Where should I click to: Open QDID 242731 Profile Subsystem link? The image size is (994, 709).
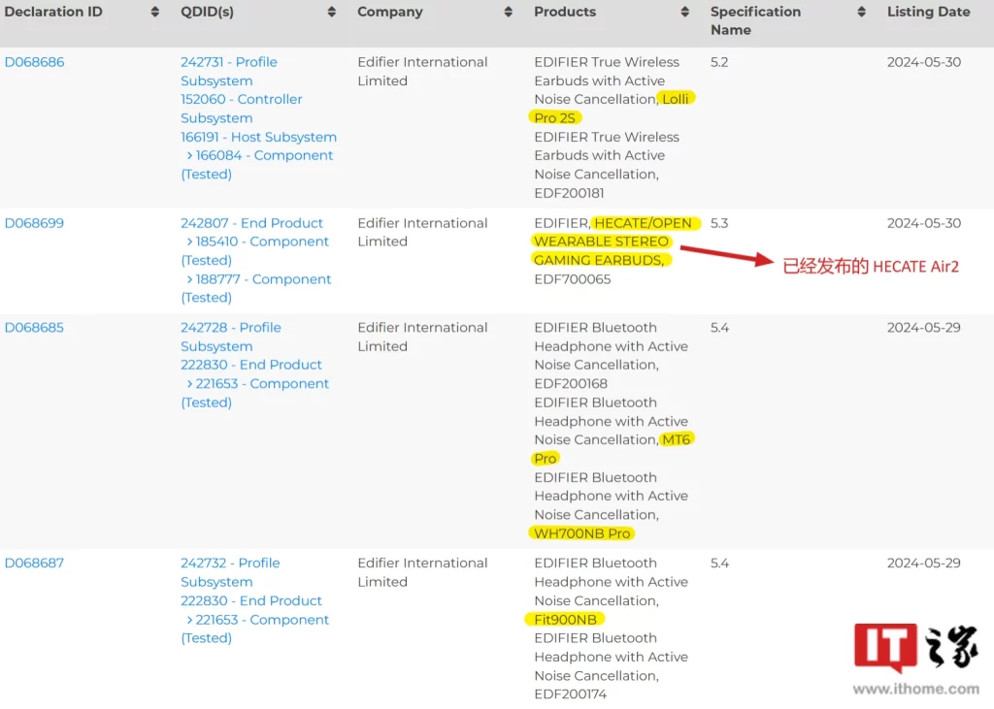(x=229, y=72)
